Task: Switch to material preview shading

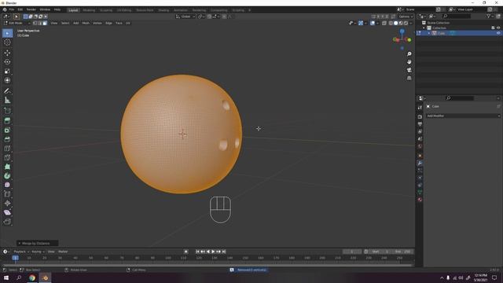Action: 401,23
